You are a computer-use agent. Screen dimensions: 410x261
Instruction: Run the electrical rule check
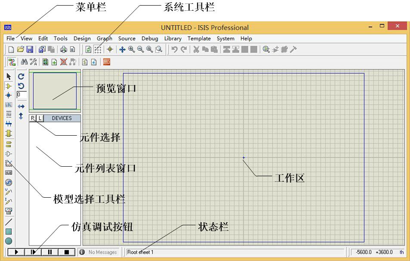click(94, 62)
